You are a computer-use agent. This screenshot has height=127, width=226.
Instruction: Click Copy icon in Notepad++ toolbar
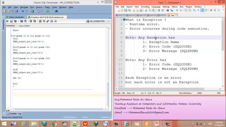click(x=150, y=10)
